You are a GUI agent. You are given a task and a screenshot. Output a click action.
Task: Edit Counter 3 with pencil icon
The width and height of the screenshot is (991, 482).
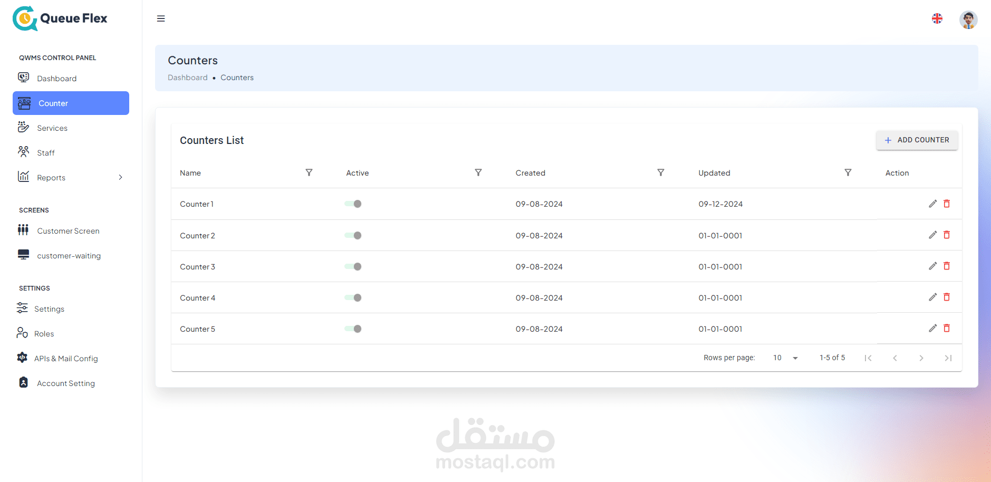tap(932, 266)
